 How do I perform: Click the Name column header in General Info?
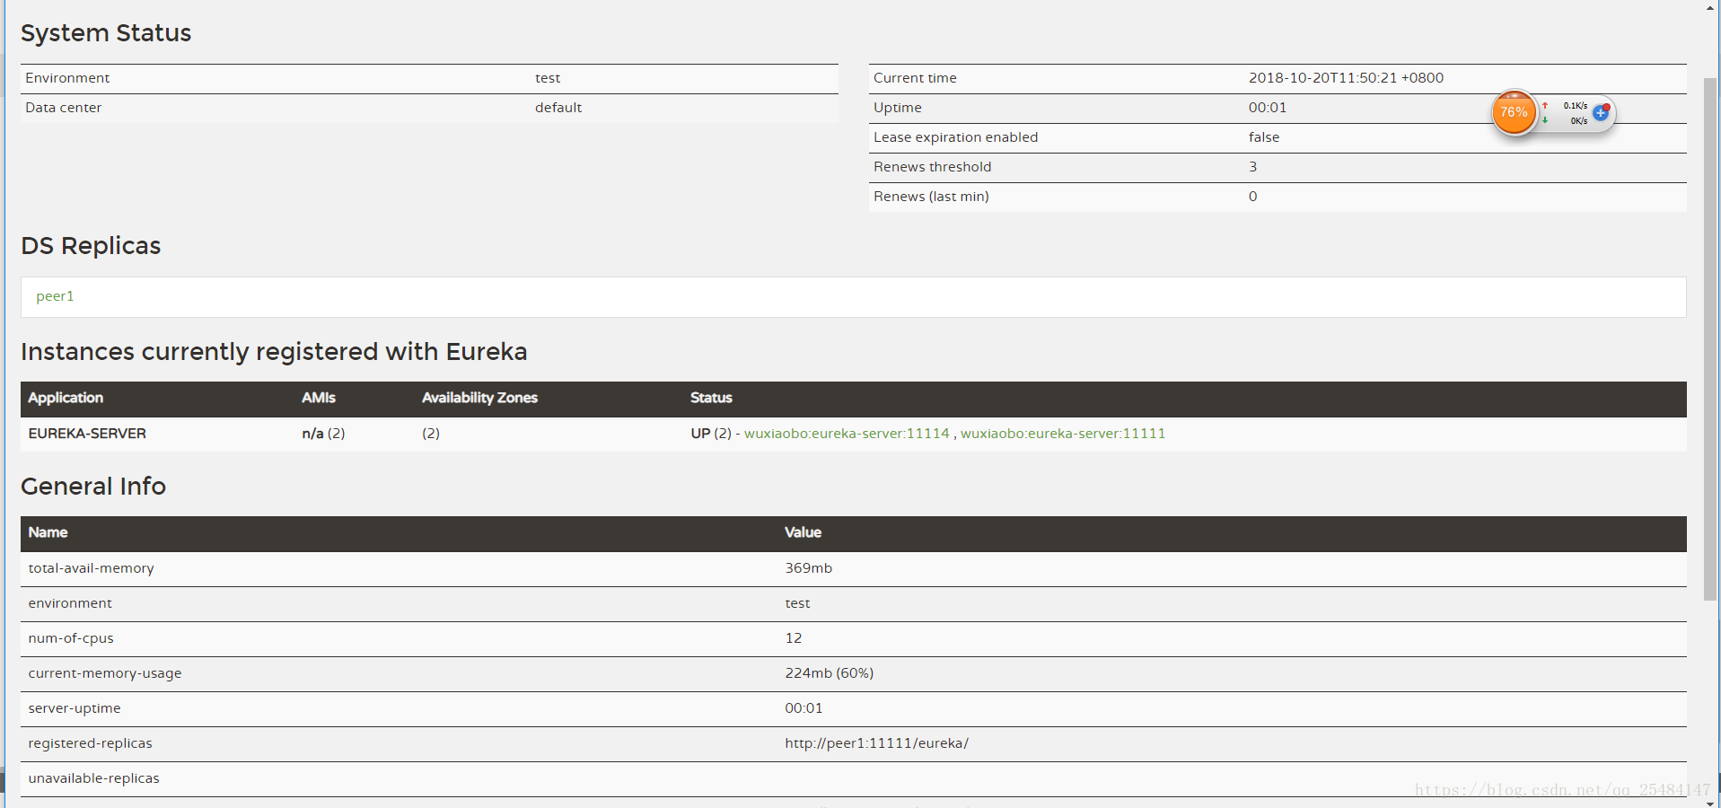click(x=48, y=532)
